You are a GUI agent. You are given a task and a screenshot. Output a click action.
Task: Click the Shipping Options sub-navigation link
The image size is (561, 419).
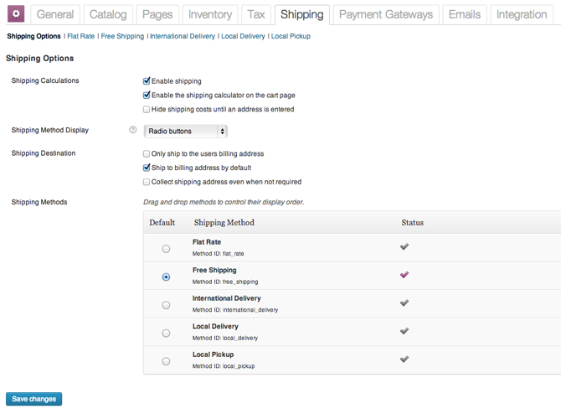pyautogui.click(x=34, y=36)
